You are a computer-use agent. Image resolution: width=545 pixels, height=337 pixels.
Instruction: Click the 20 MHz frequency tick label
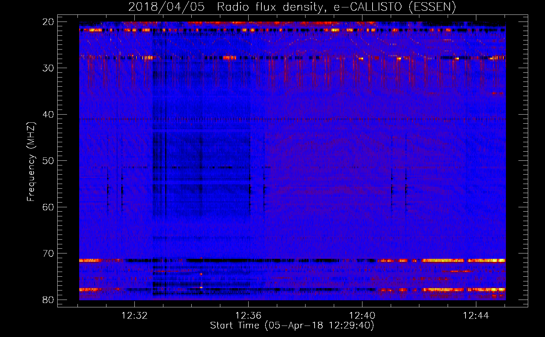point(49,22)
